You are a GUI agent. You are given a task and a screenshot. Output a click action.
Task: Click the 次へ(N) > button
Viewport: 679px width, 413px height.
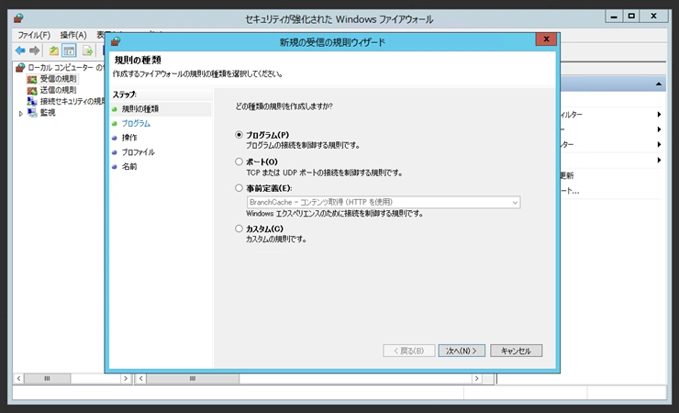[462, 351]
